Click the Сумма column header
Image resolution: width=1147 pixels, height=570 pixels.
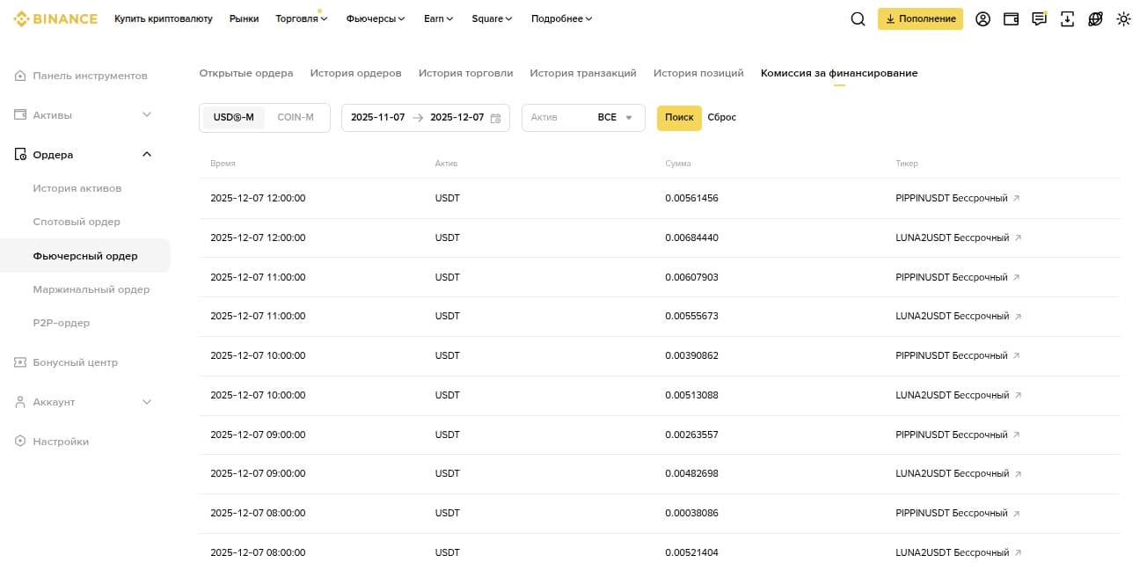(678, 164)
